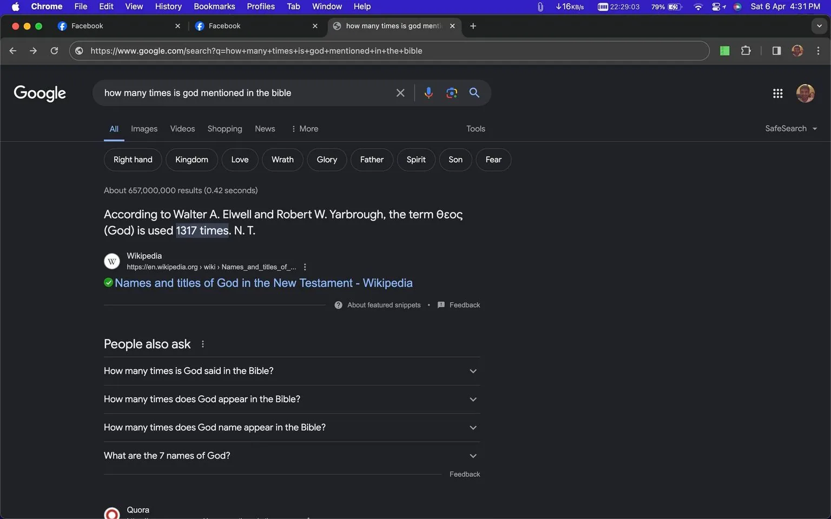The height and width of the screenshot is (519, 831).
Task: Click the Google account profile avatar
Action: pos(806,93)
